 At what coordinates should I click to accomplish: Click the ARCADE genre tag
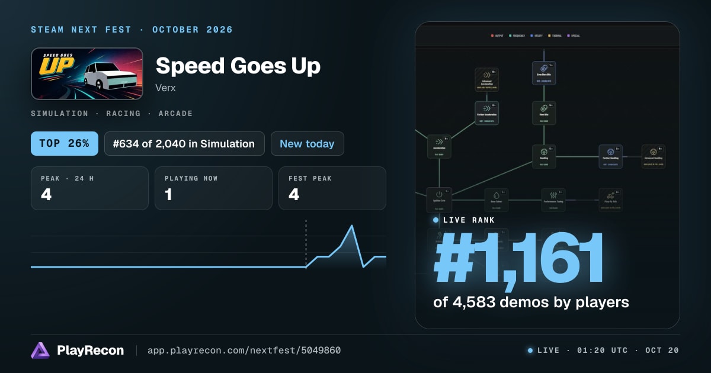[175, 113]
